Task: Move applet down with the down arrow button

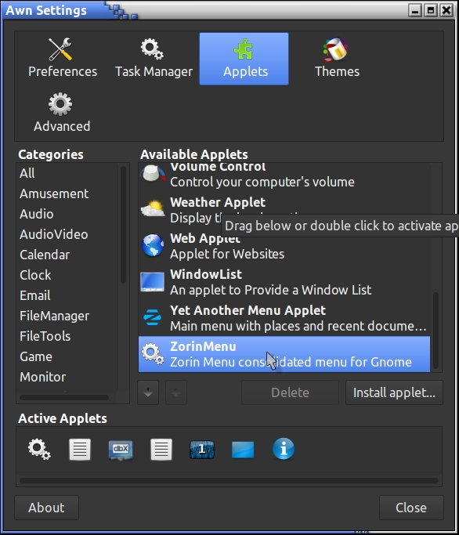Action: (x=148, y=392)
